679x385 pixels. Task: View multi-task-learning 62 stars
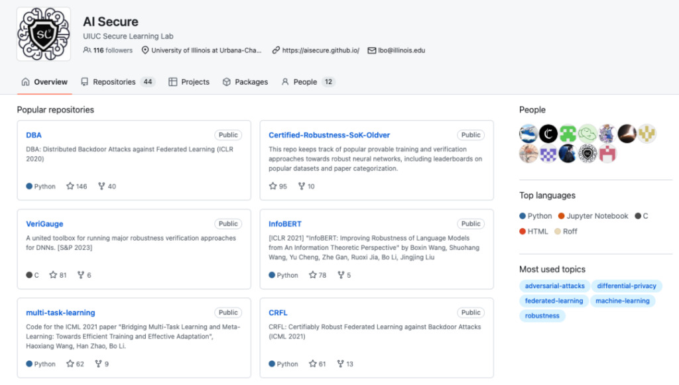(x=76, y=364)
